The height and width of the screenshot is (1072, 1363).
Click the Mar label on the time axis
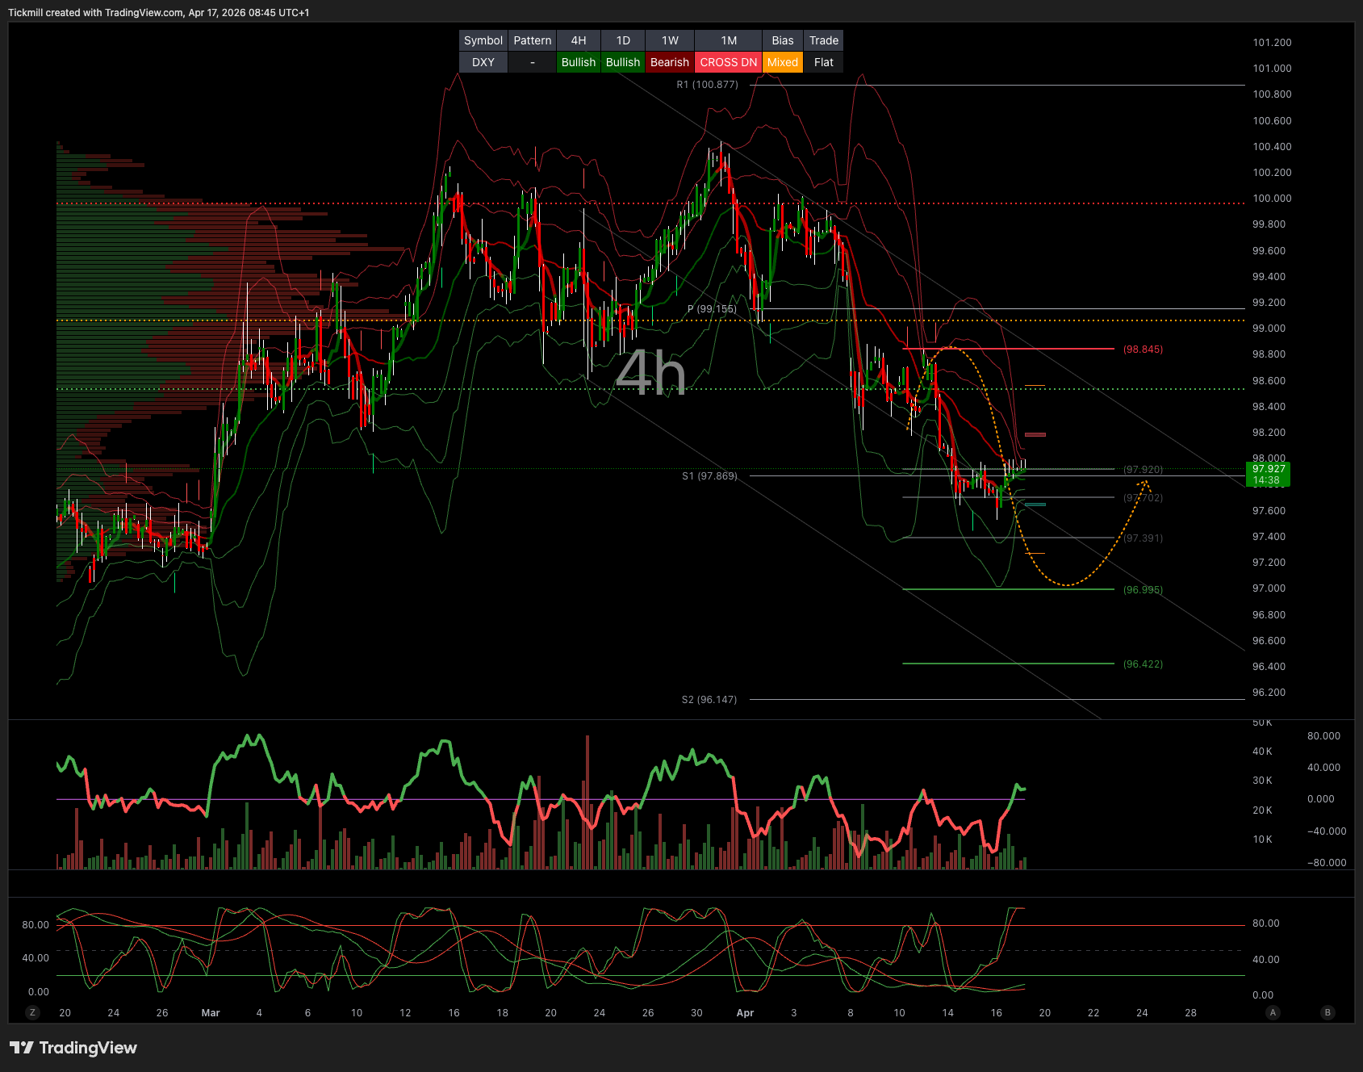(211, 1013)
